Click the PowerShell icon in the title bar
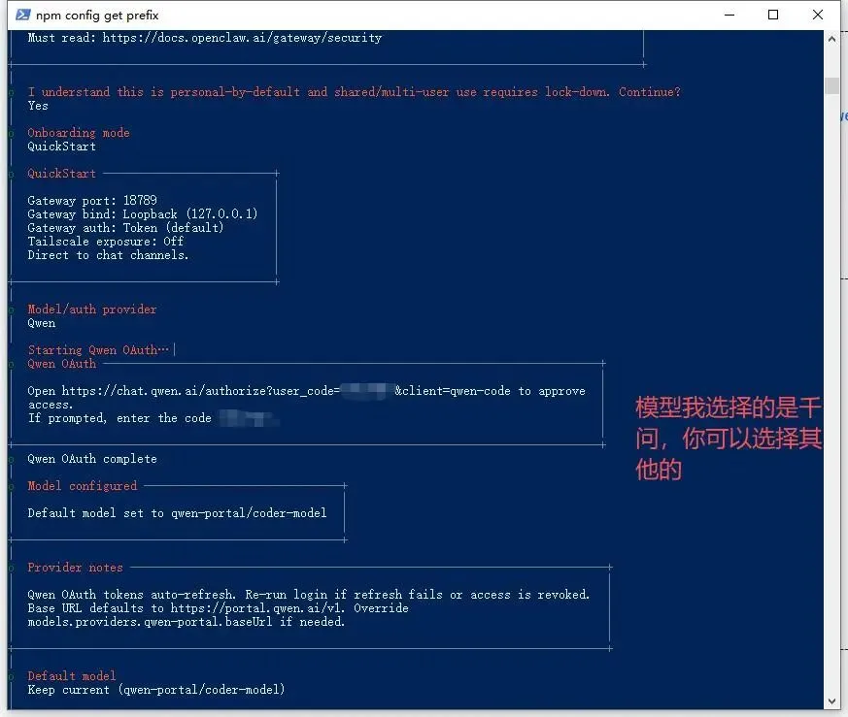 pos(23,15)
